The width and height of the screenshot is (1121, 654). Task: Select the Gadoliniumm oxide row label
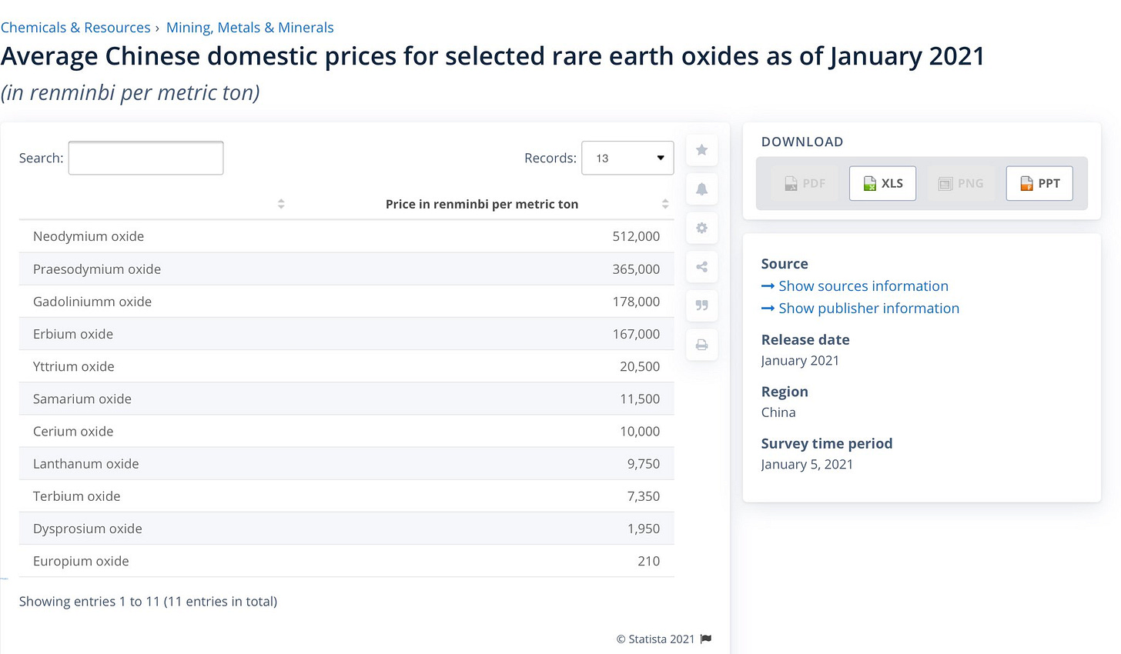click(x=92, y=302)
